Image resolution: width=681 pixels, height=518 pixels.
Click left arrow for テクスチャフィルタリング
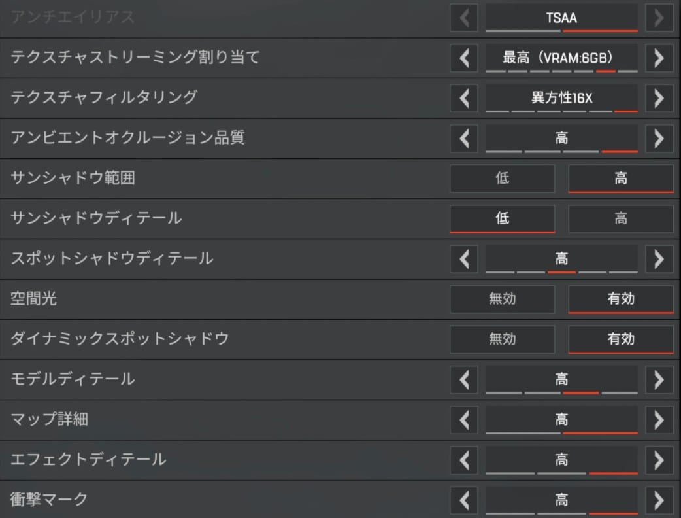click(464, 98)
